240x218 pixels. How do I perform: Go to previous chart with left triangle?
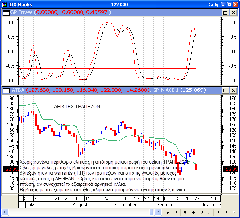click(x=218, y=212)
